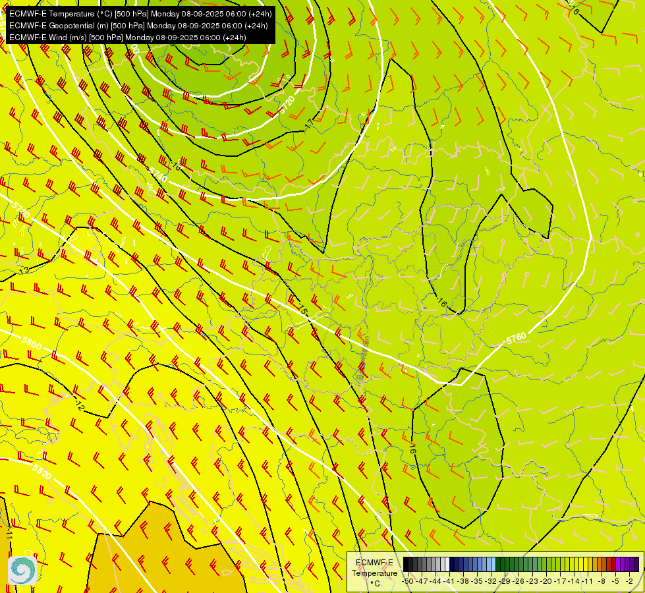The image size is (645, 593).
Task: Click the 'ECMWF-E Temperature (°C) [500 hPa]' title line
Action: (140, 14)
